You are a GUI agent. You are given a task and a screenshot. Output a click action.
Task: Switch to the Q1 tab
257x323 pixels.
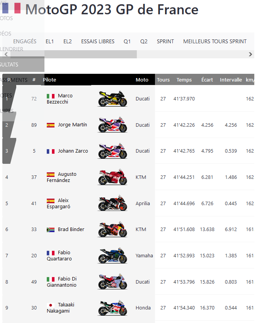tap(127, 41)
